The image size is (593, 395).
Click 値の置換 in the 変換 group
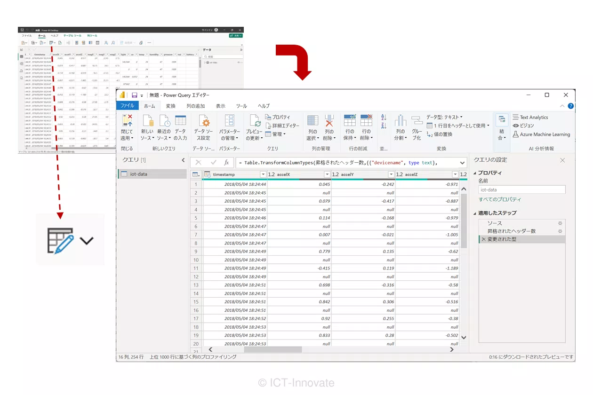[x=440, y=134]
